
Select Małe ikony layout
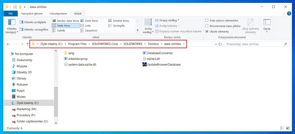pyautogui.click(x=66, y=25)
